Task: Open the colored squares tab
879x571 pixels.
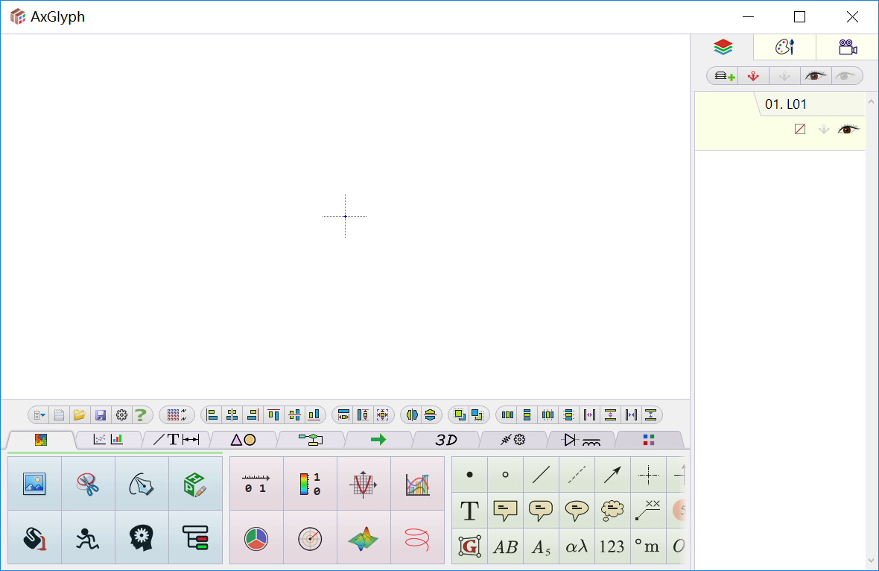Action: (649, 440)
